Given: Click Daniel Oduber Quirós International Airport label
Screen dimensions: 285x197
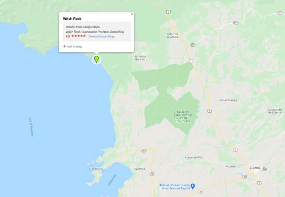Looking at the screenshot, I should pos(175,187).
